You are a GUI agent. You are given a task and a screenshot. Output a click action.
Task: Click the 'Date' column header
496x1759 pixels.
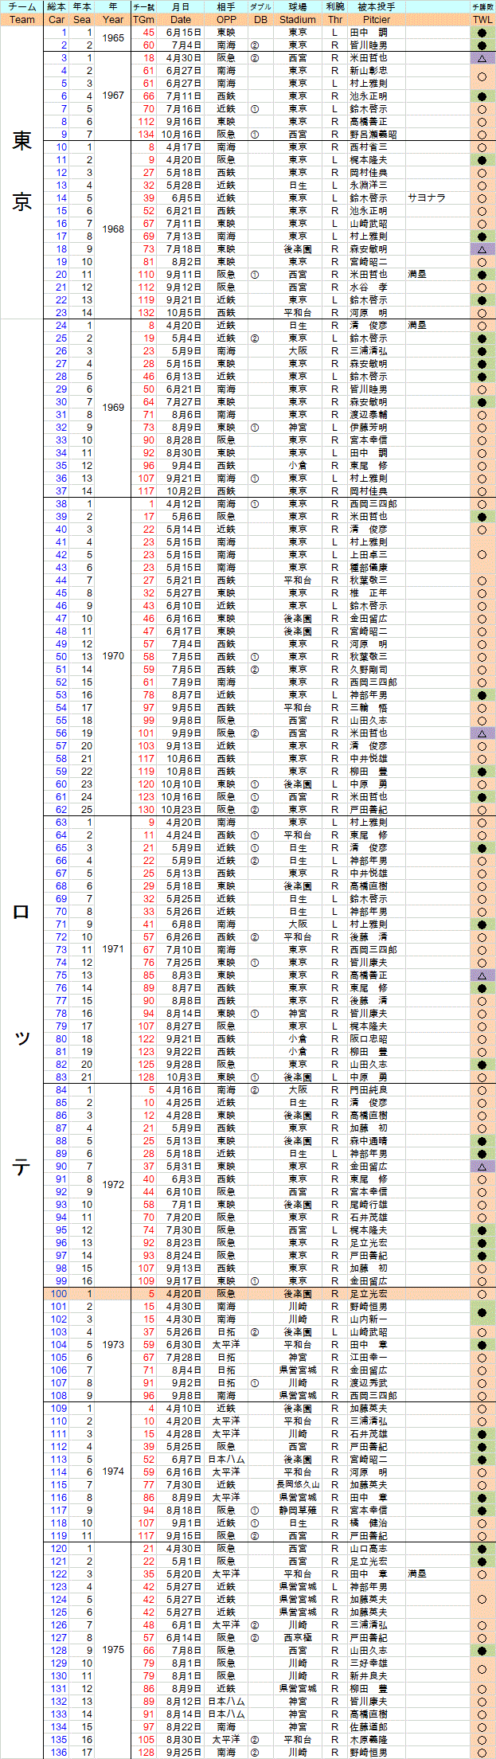pos(181,20)
